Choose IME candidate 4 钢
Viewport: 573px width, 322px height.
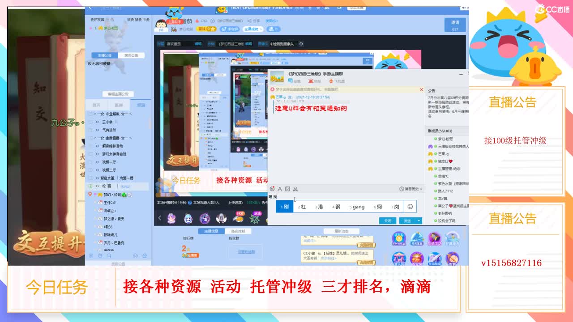point(336,207)
